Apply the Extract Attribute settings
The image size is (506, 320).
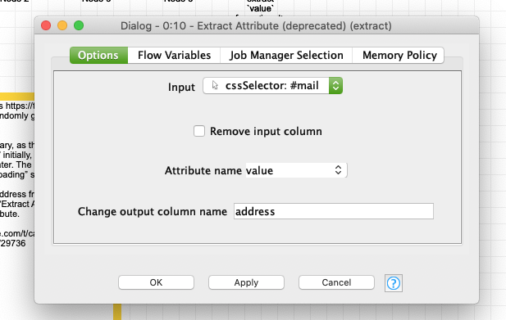[246, 282]
